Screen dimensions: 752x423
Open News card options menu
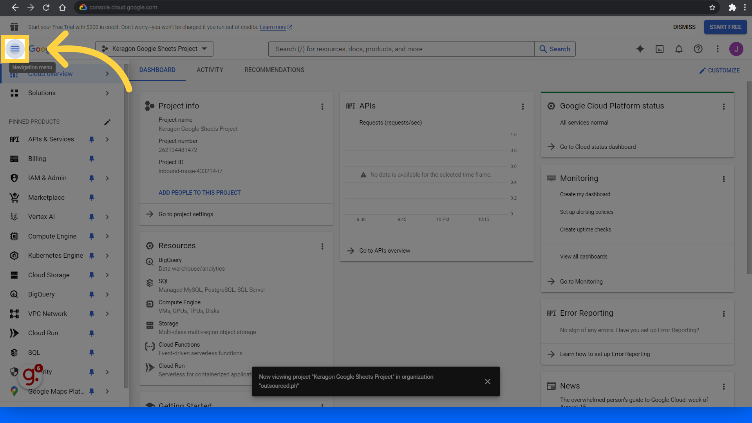724,387
